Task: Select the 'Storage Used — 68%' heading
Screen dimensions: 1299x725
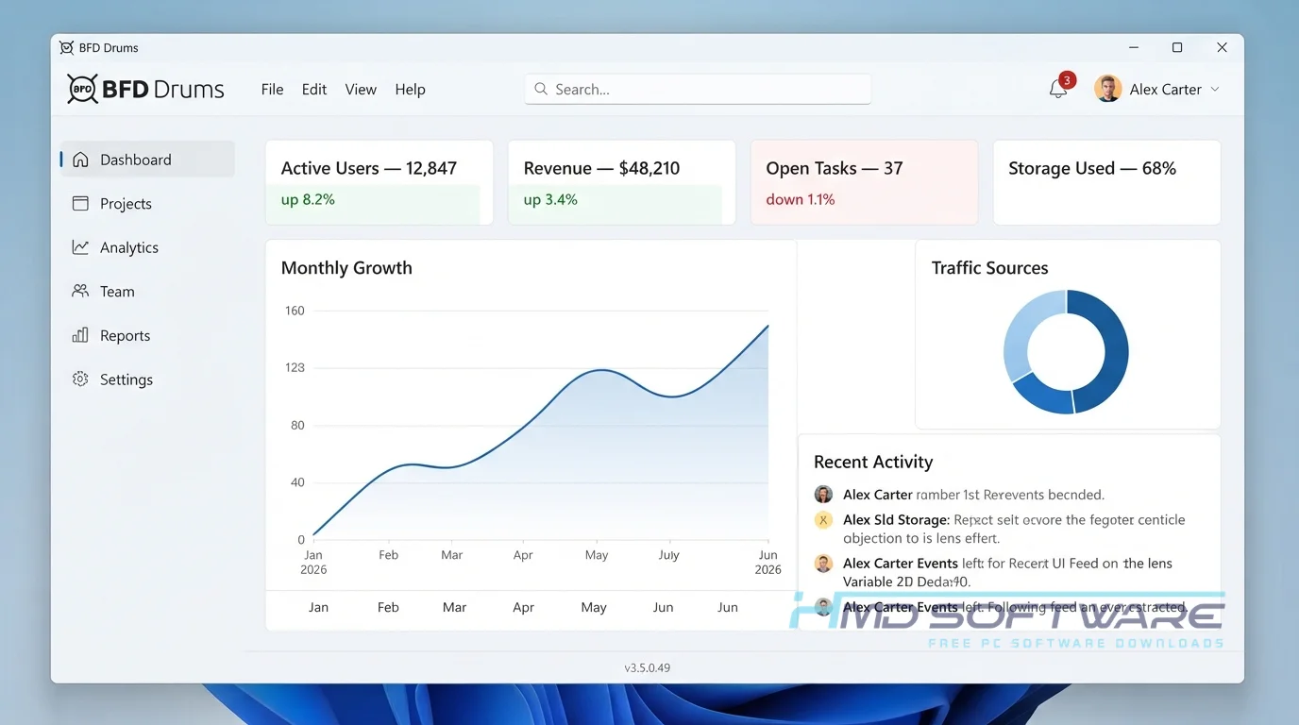Action: pyautogui.click(x=1092, y=168)
